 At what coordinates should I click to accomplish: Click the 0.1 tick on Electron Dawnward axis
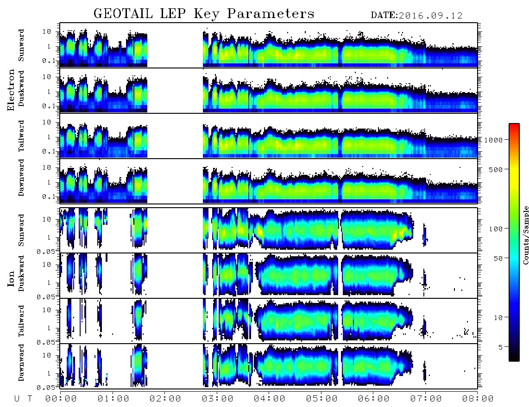[49, 197]
